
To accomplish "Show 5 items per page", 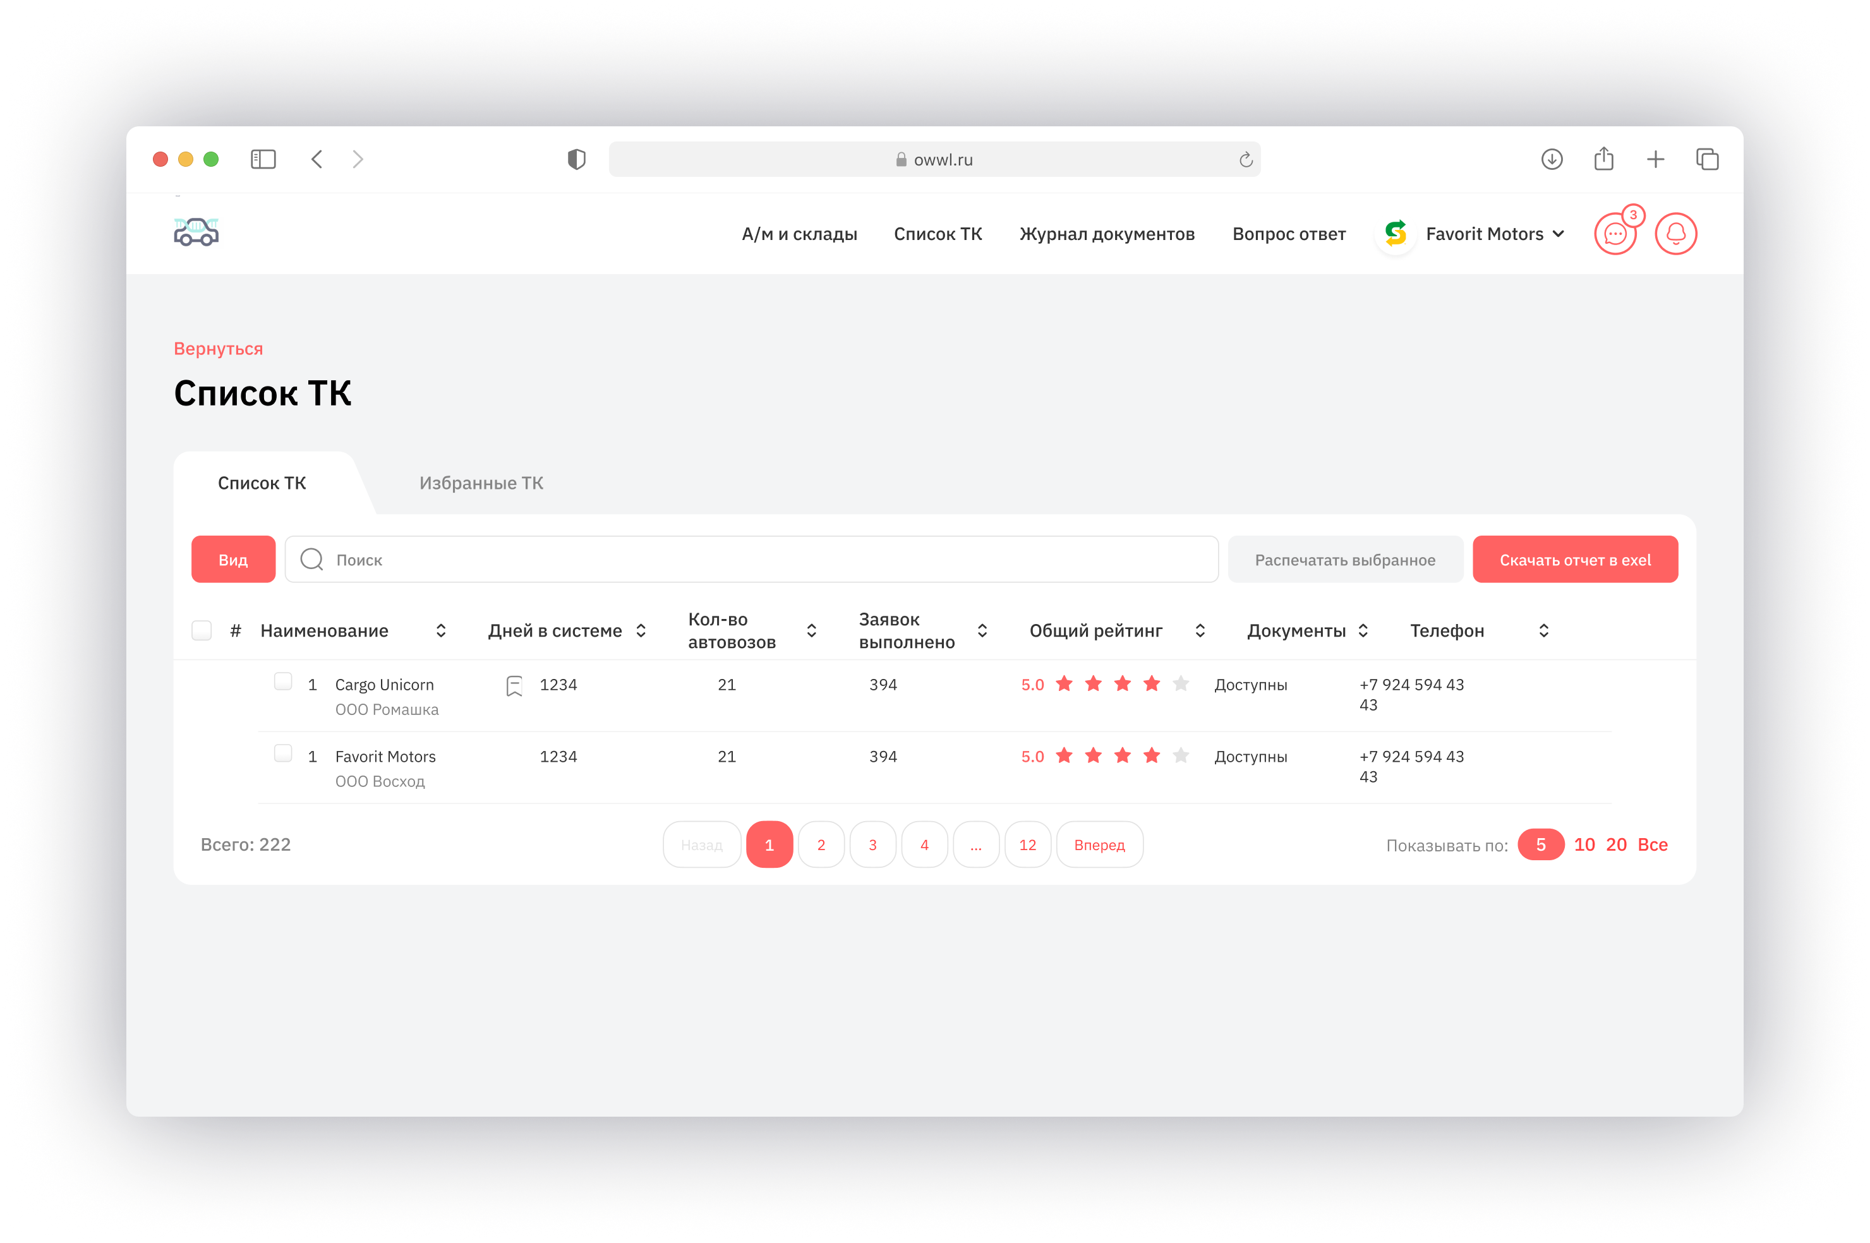I will [1540, 845].
